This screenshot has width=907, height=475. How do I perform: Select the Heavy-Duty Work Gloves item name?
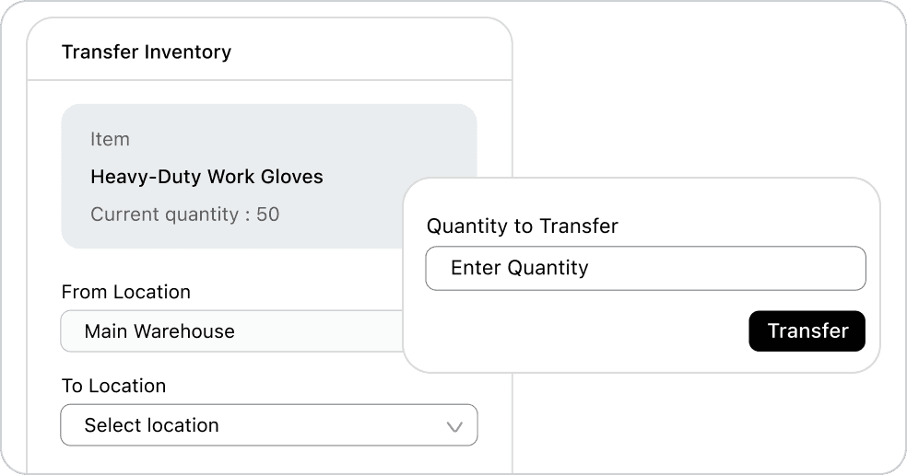coord(206,177)
